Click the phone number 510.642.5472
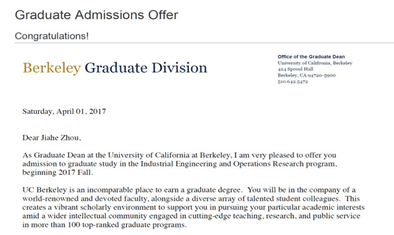Screen dimensions: 394x235 (x=293, y=82)
